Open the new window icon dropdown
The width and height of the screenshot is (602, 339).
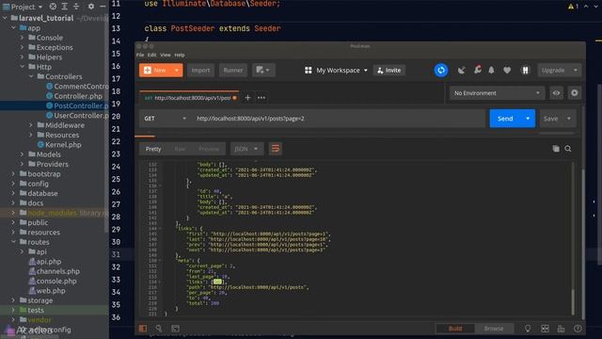click(263, 70)
